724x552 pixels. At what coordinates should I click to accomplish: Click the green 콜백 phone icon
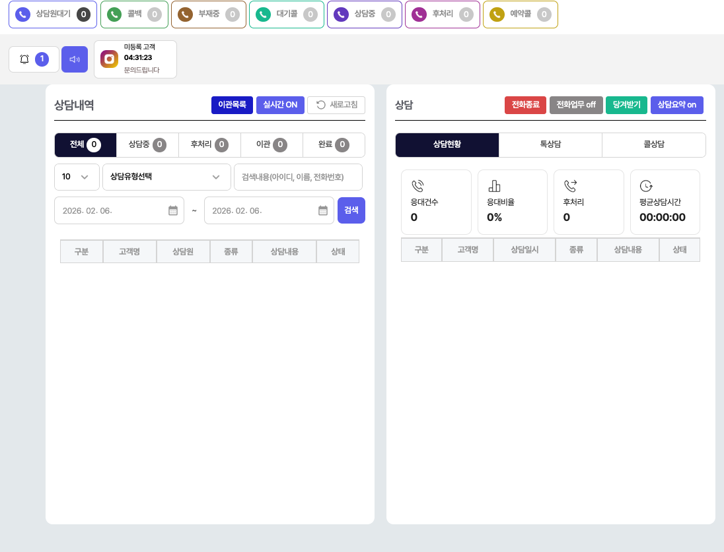114,15
